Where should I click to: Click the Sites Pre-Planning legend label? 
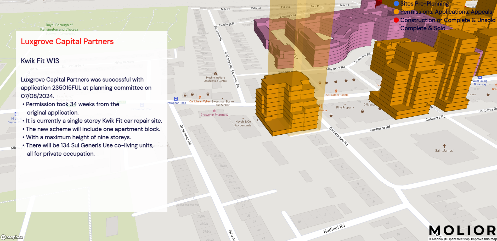click(x=425, y=4)
